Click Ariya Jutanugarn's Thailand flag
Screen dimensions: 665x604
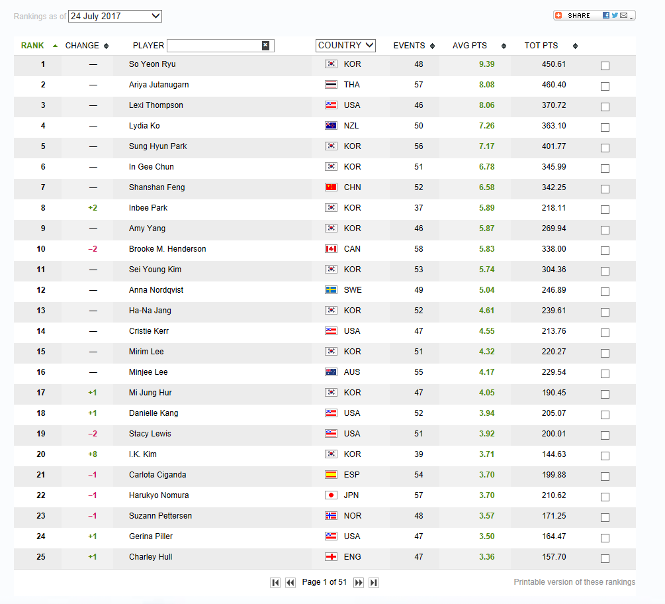(x=331, y=85)
